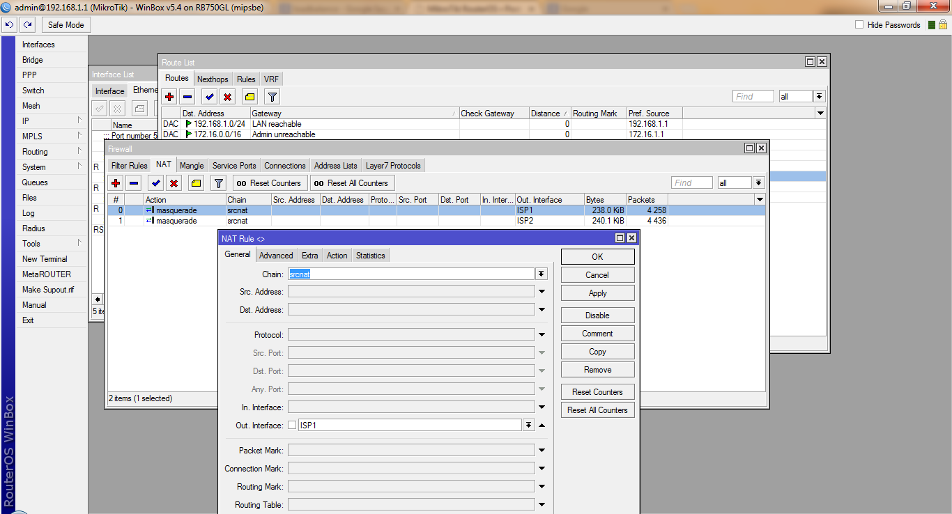Switch to the Filter Rules tab in Firewall
Viewport: 952px width, 514px height.
(x=130, y=166)
